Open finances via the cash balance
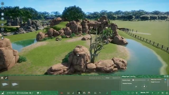 click(x=23, y=93)
